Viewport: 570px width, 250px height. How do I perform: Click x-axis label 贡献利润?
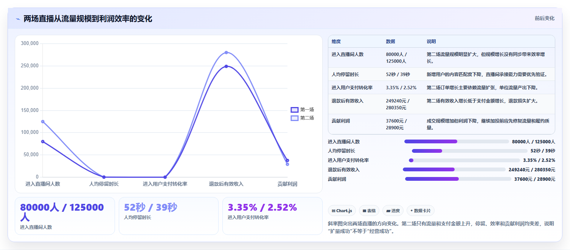pos(287,184)
